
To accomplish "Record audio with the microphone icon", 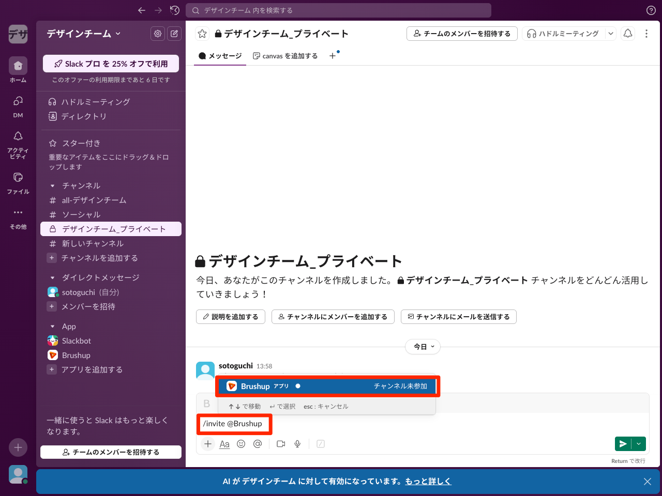I will click(x=297, y=444).
